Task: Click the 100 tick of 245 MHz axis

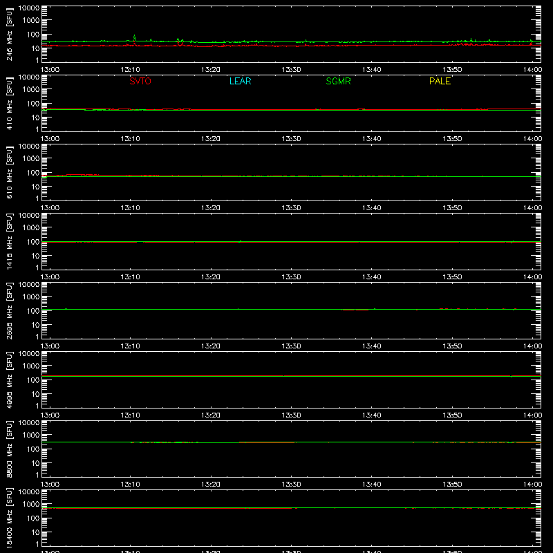Action: (33, 35)
